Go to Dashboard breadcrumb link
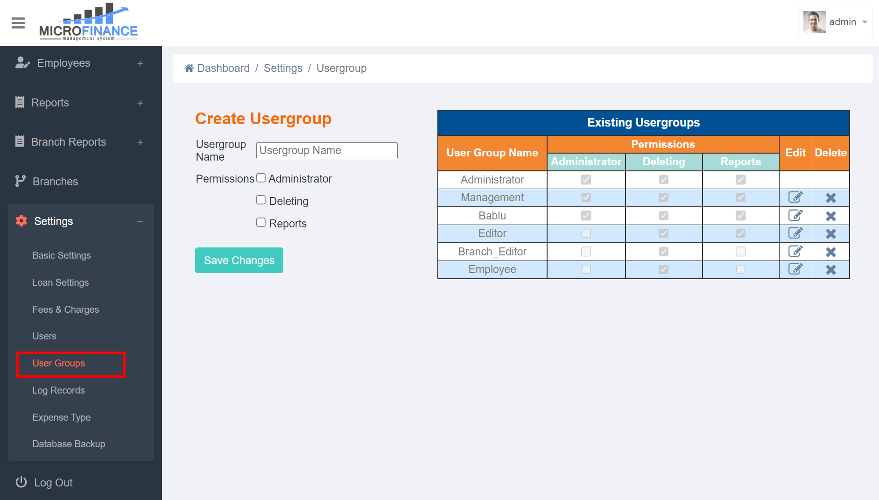This screenshot has height=500, width=879. click(x=224, y=68)
